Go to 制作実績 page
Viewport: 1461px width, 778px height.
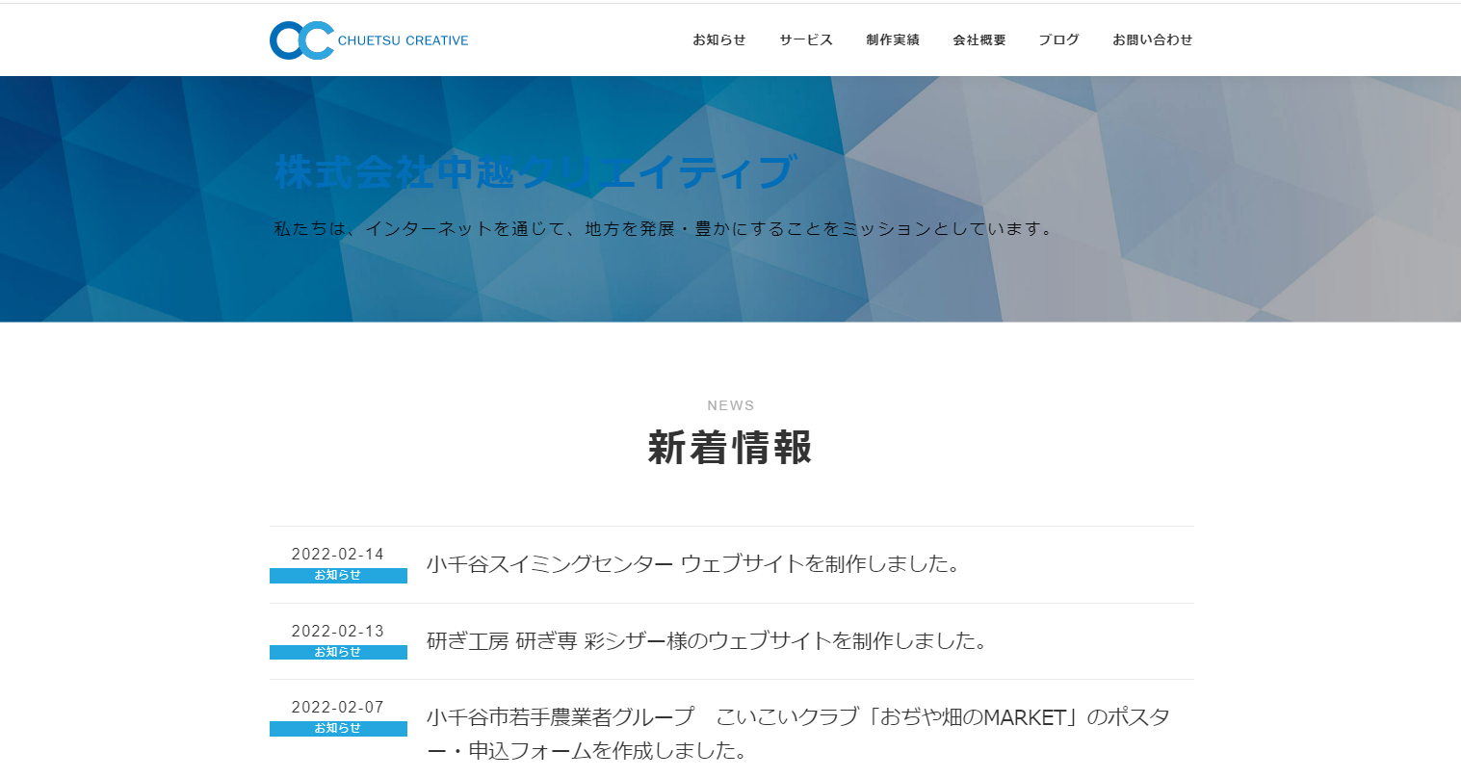(x=893, y=39)
